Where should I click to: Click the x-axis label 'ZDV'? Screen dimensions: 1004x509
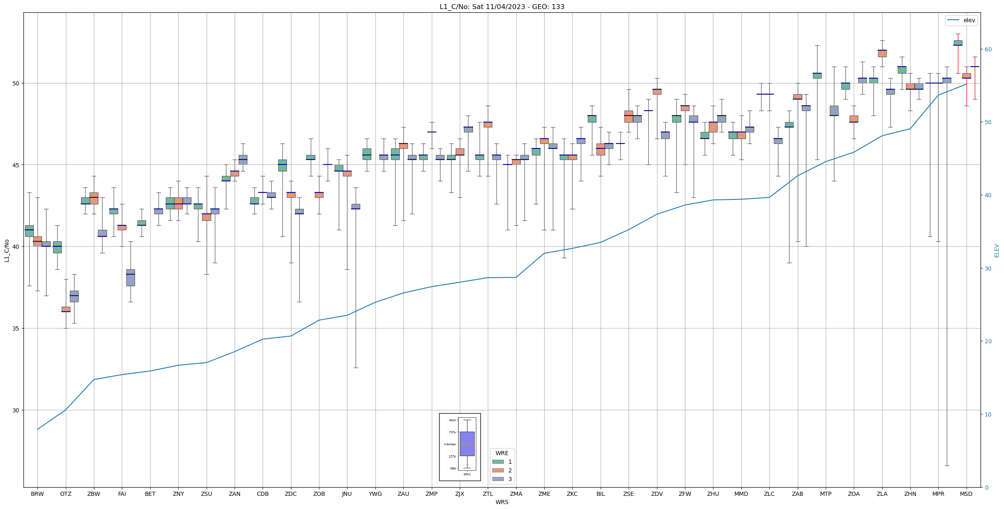tap(657, 494)
